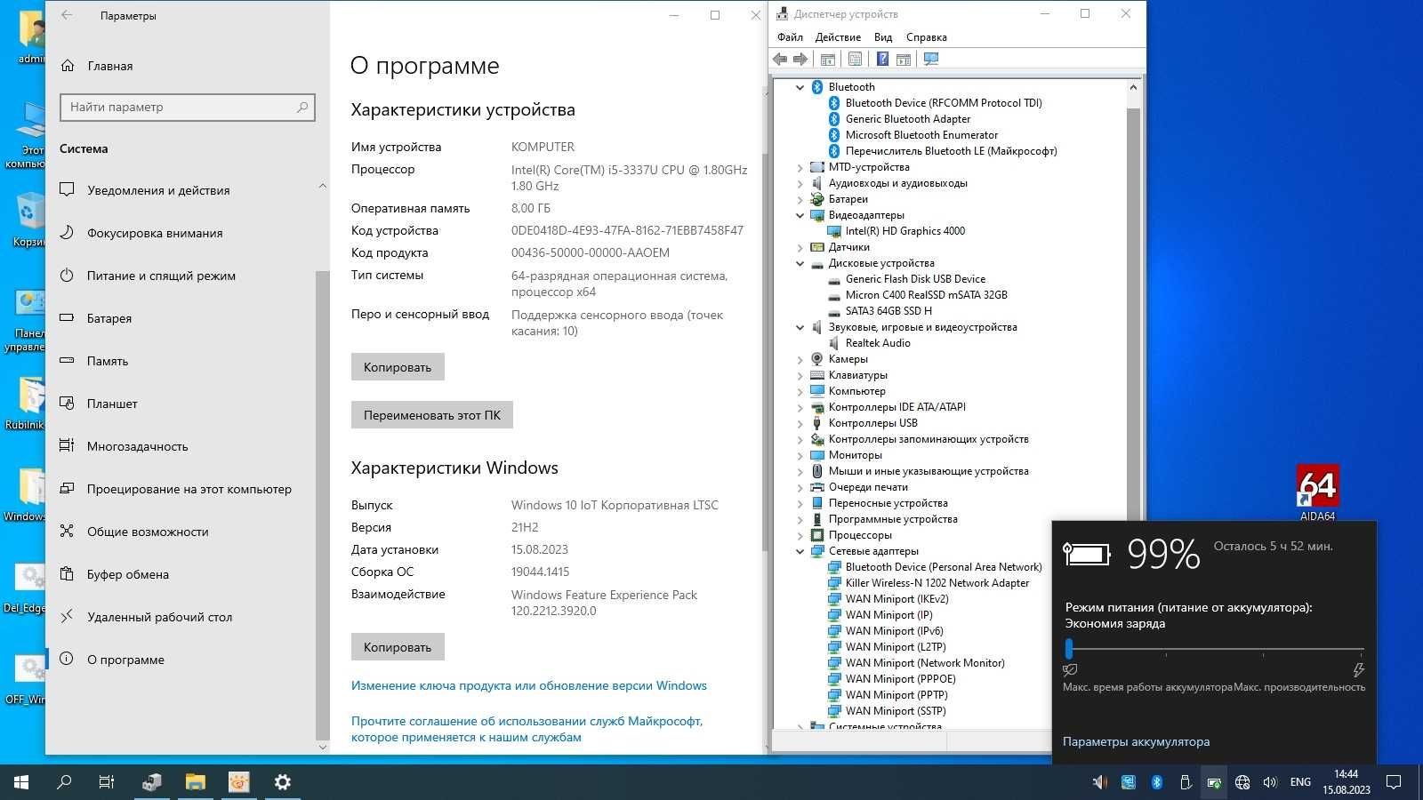Select the Realtek Audio device
1423x800 pixels.
[x=877, y=343]
